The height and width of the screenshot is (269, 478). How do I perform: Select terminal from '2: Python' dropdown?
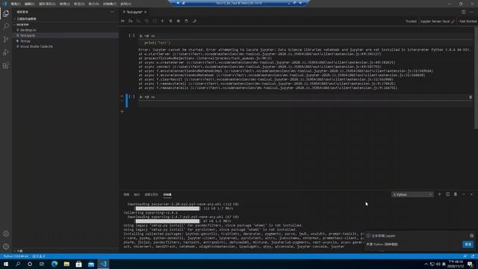click(x=412, y=194)
